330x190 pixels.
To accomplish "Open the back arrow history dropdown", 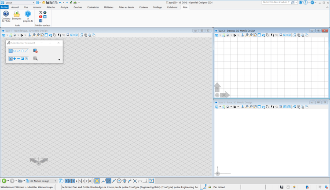I will [8, 181].
